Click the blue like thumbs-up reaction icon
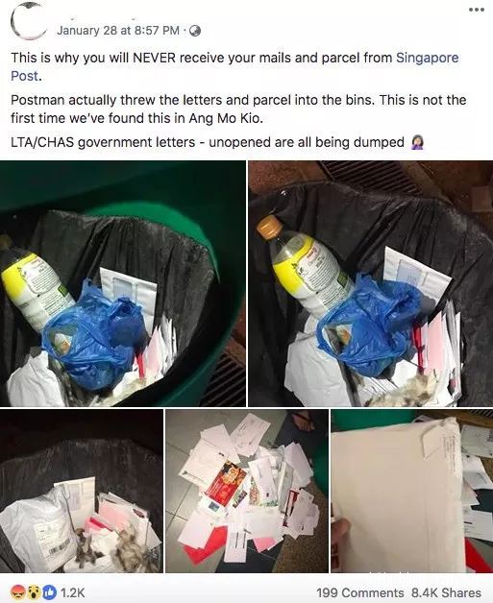Viewport: 493px width, 603px height. coord(49,591)
